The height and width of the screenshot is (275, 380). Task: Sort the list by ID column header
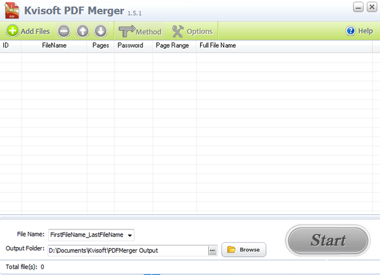point(6,46)
